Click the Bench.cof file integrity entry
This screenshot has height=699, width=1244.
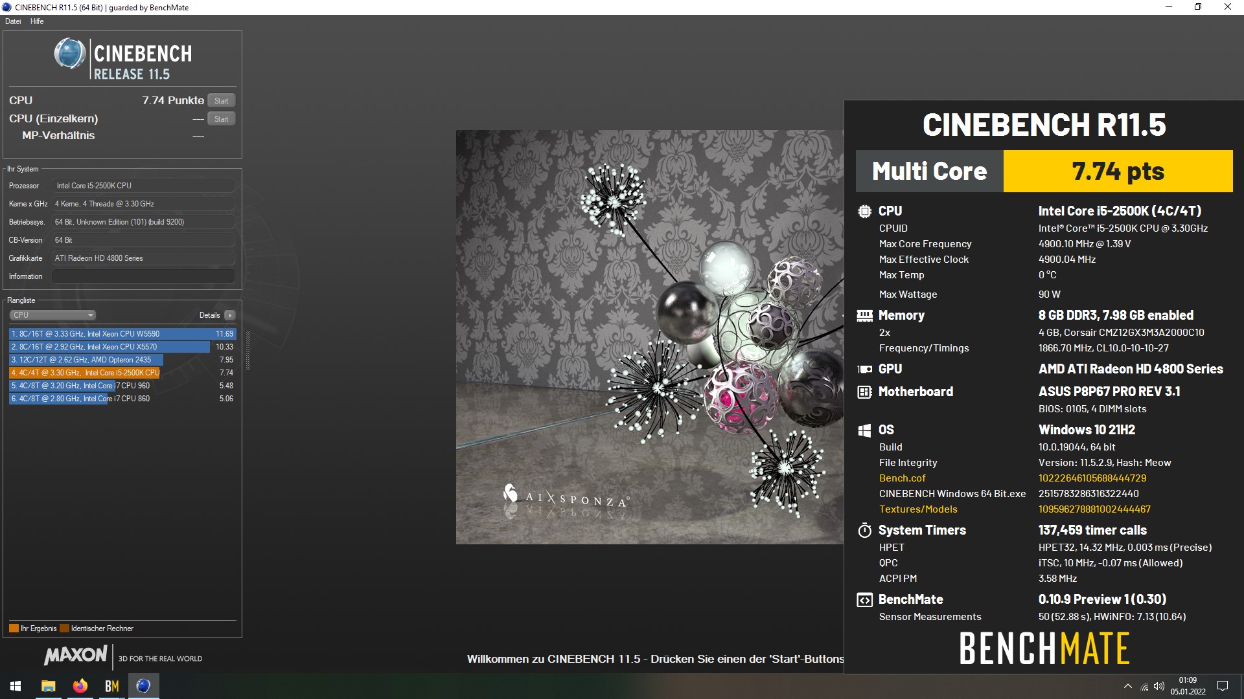pos(902,478)
